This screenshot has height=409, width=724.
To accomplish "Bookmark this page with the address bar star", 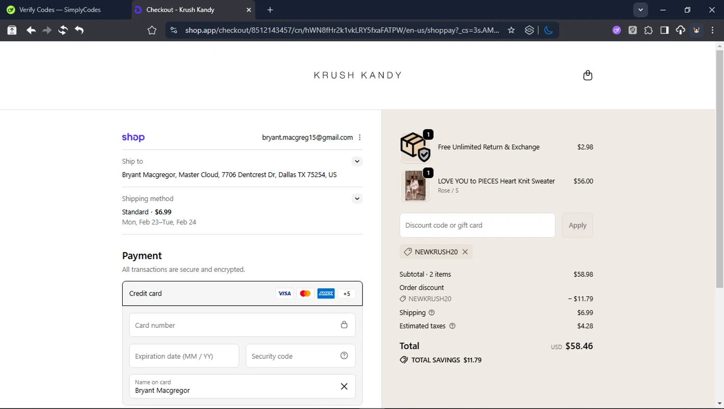I will pos(511,30).
